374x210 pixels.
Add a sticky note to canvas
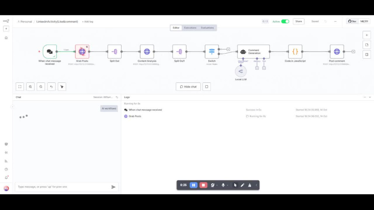coord(367,45)
